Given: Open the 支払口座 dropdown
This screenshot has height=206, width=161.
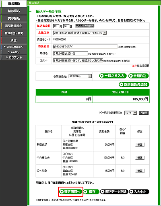Looking at the screenshot, I should 80,33.
